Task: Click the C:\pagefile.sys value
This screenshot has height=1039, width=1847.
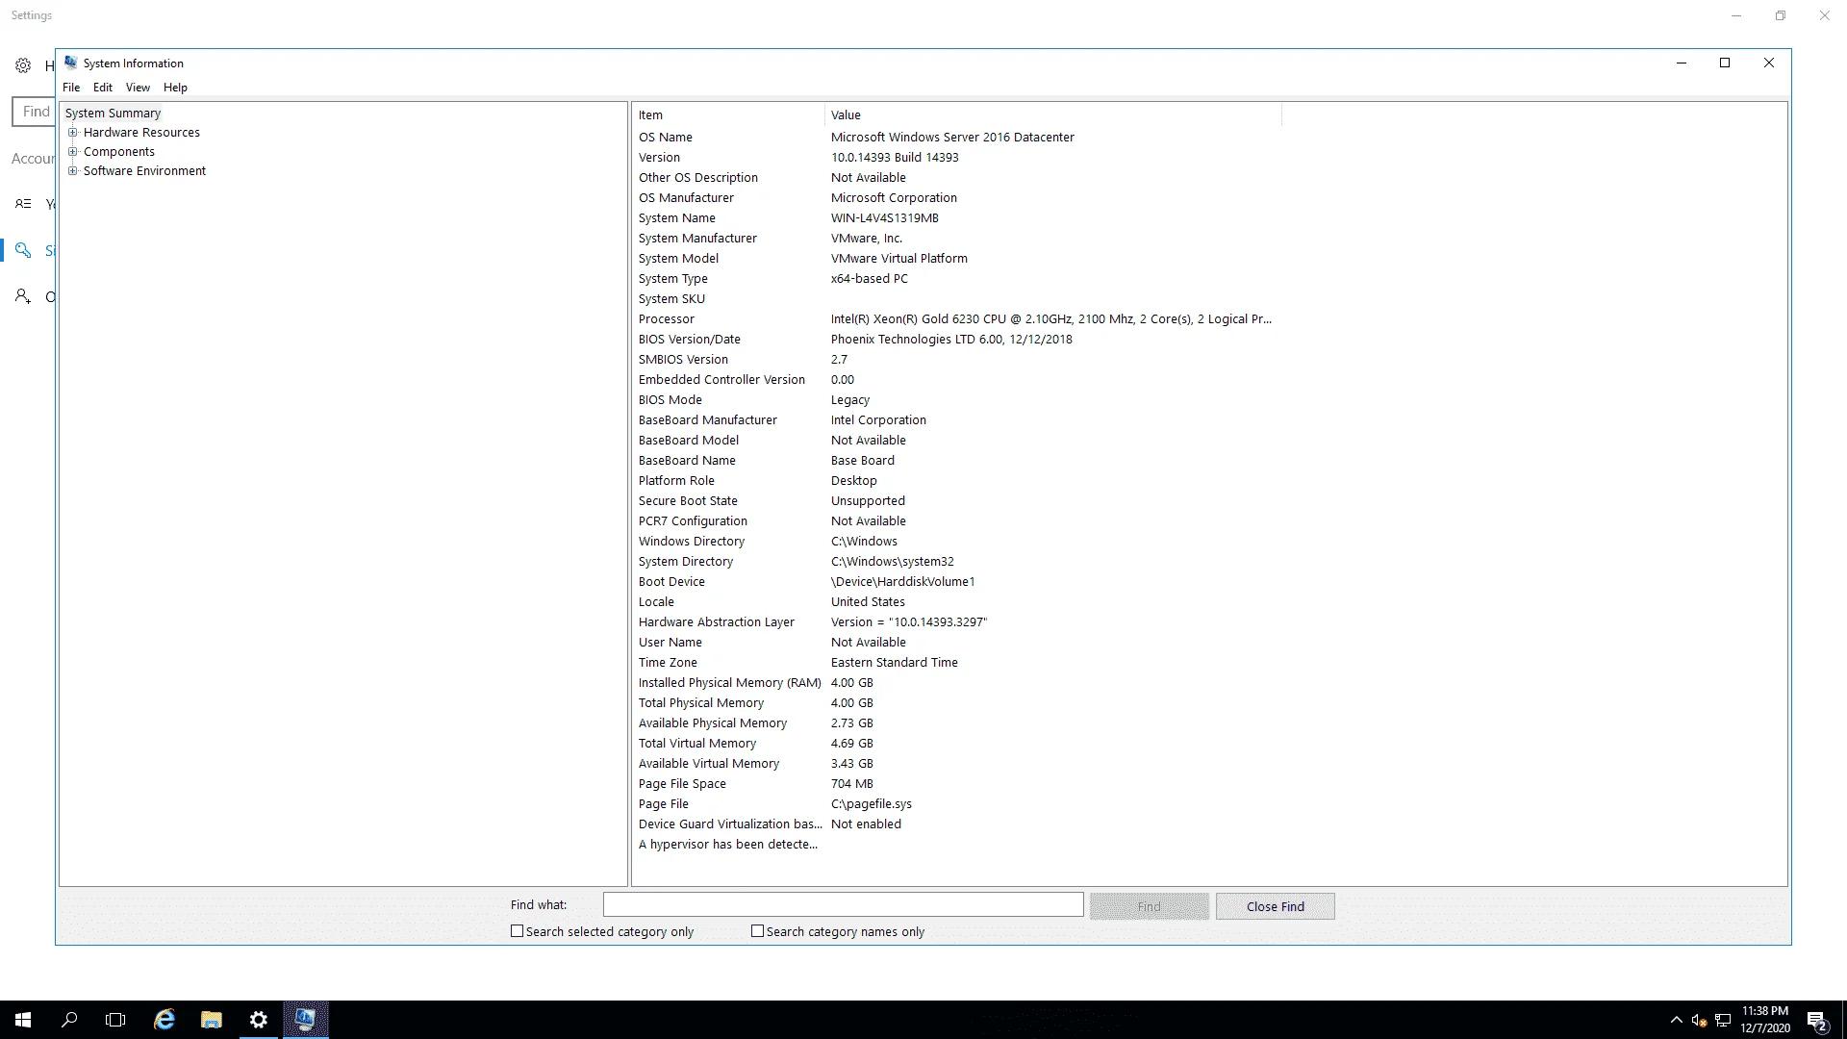Action: (872, 804)
